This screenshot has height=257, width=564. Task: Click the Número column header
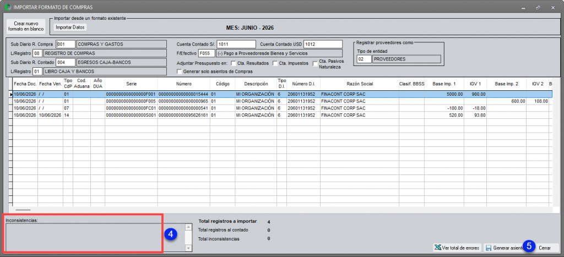184,84
